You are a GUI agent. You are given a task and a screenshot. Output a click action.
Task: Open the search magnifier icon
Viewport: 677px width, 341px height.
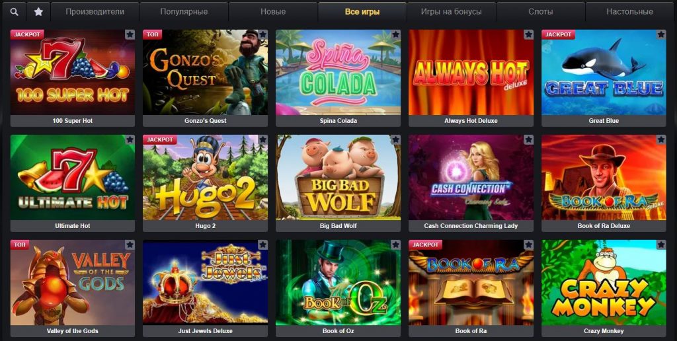point(15,12)
